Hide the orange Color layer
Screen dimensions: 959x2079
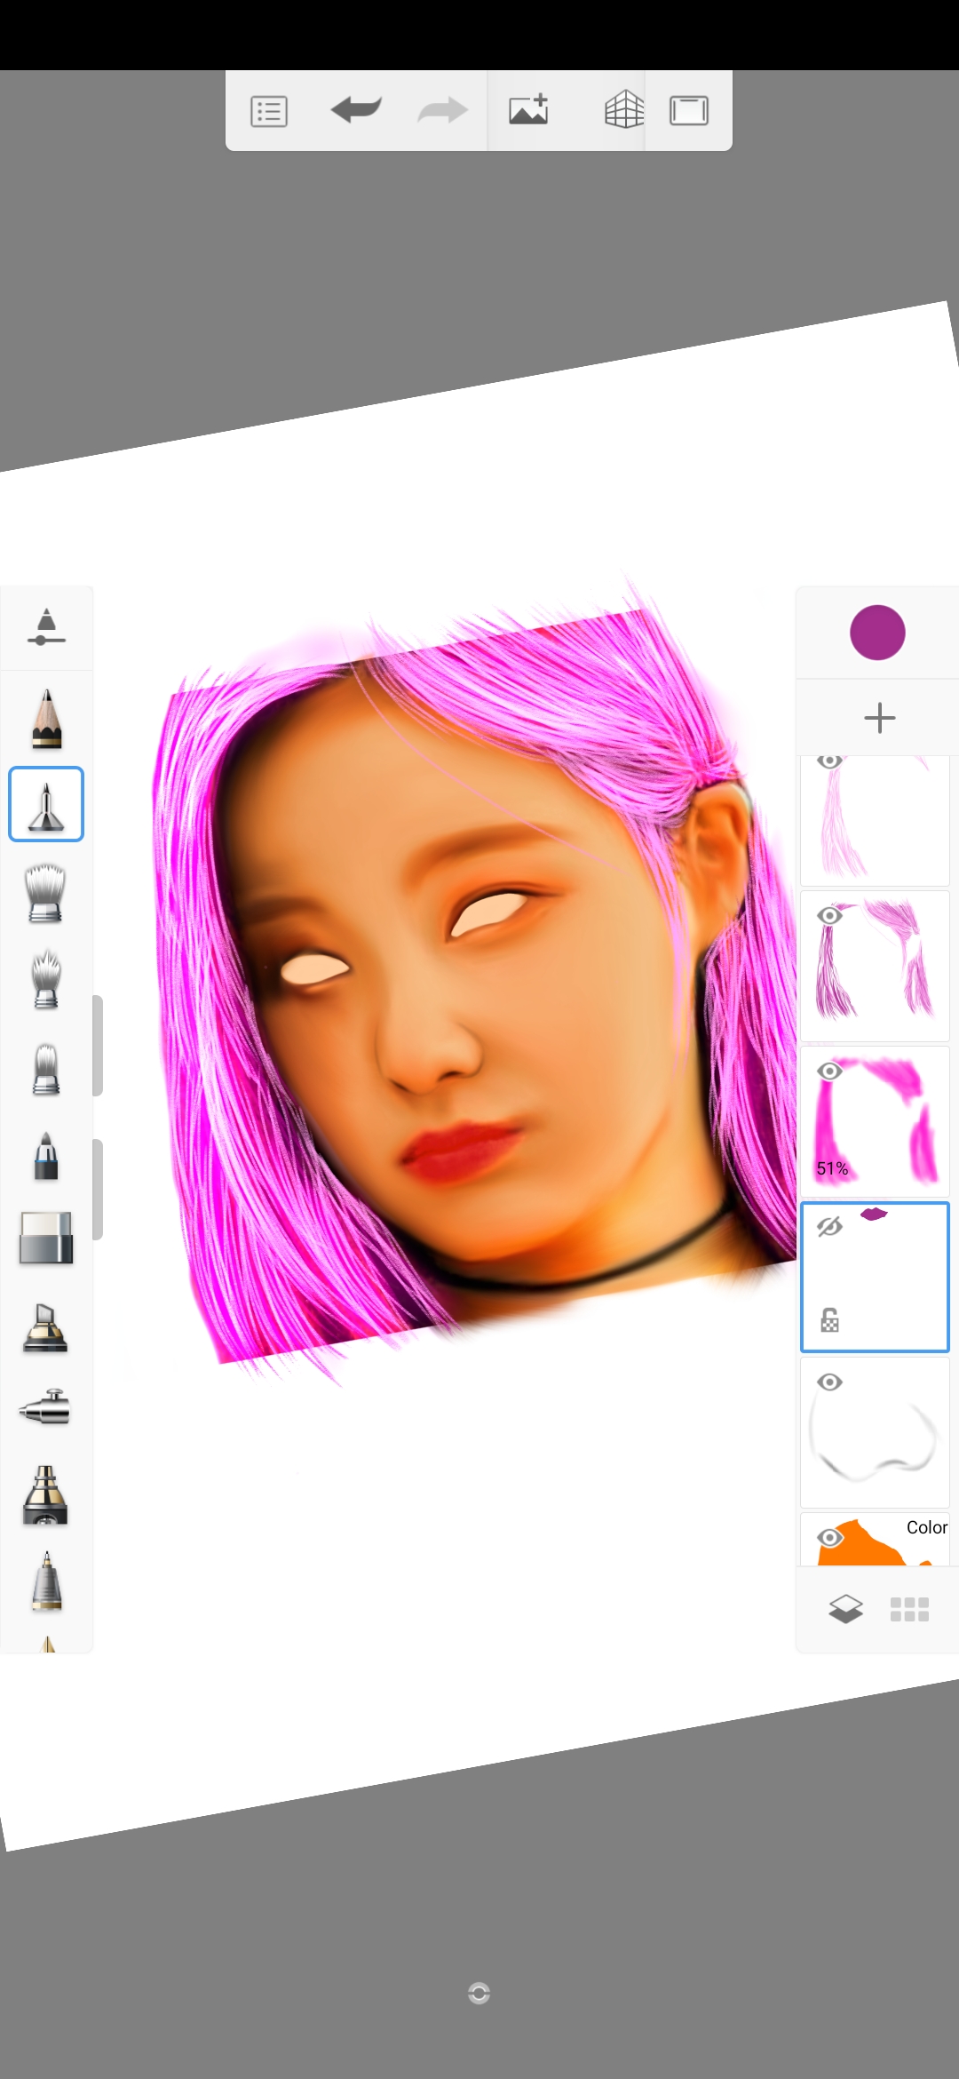coord(829,1537)
